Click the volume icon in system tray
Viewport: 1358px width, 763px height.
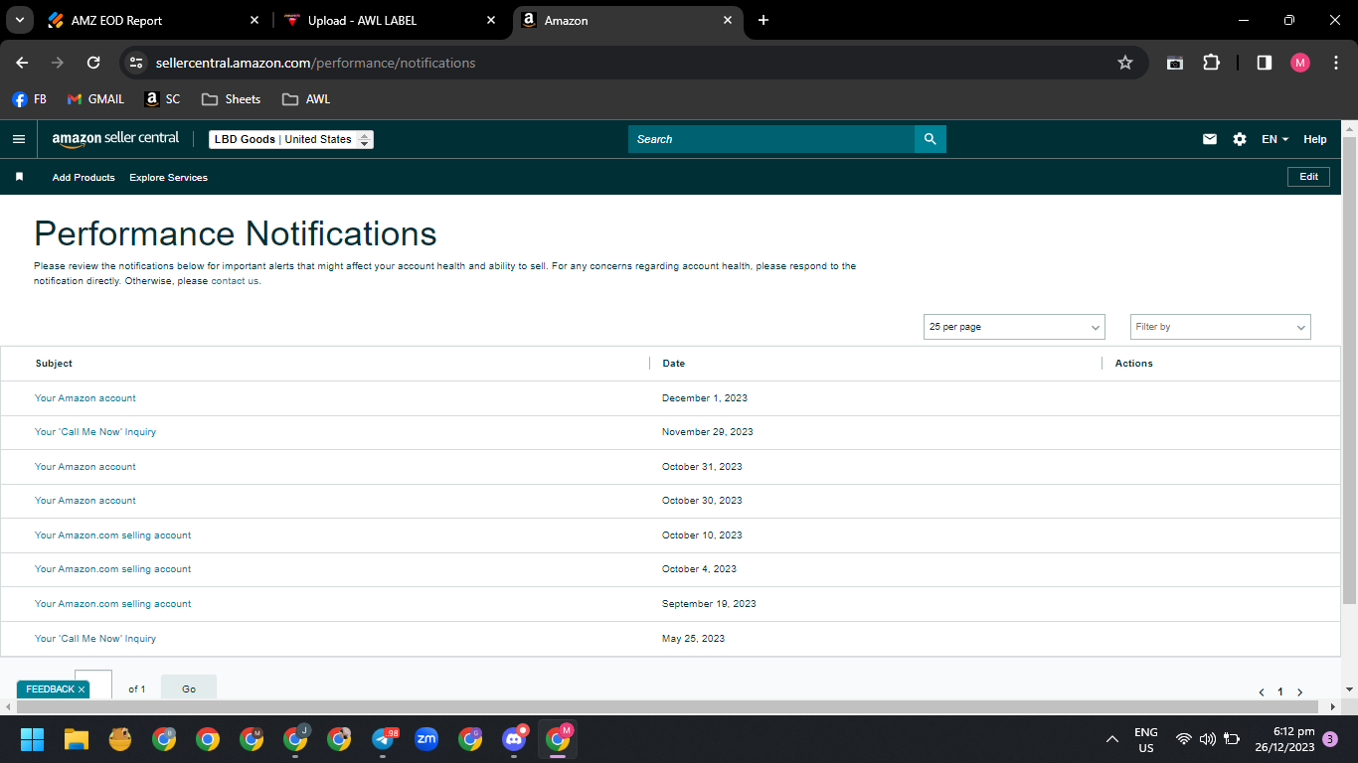[x=1208, y=739]
